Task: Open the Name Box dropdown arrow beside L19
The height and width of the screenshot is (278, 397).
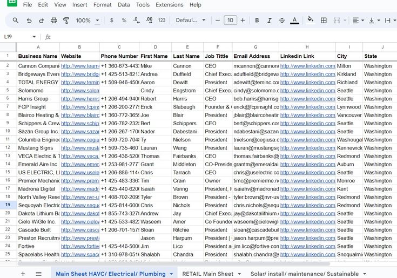Action: 34,37
